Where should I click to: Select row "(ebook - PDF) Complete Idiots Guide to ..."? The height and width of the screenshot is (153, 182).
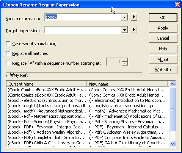46,137
